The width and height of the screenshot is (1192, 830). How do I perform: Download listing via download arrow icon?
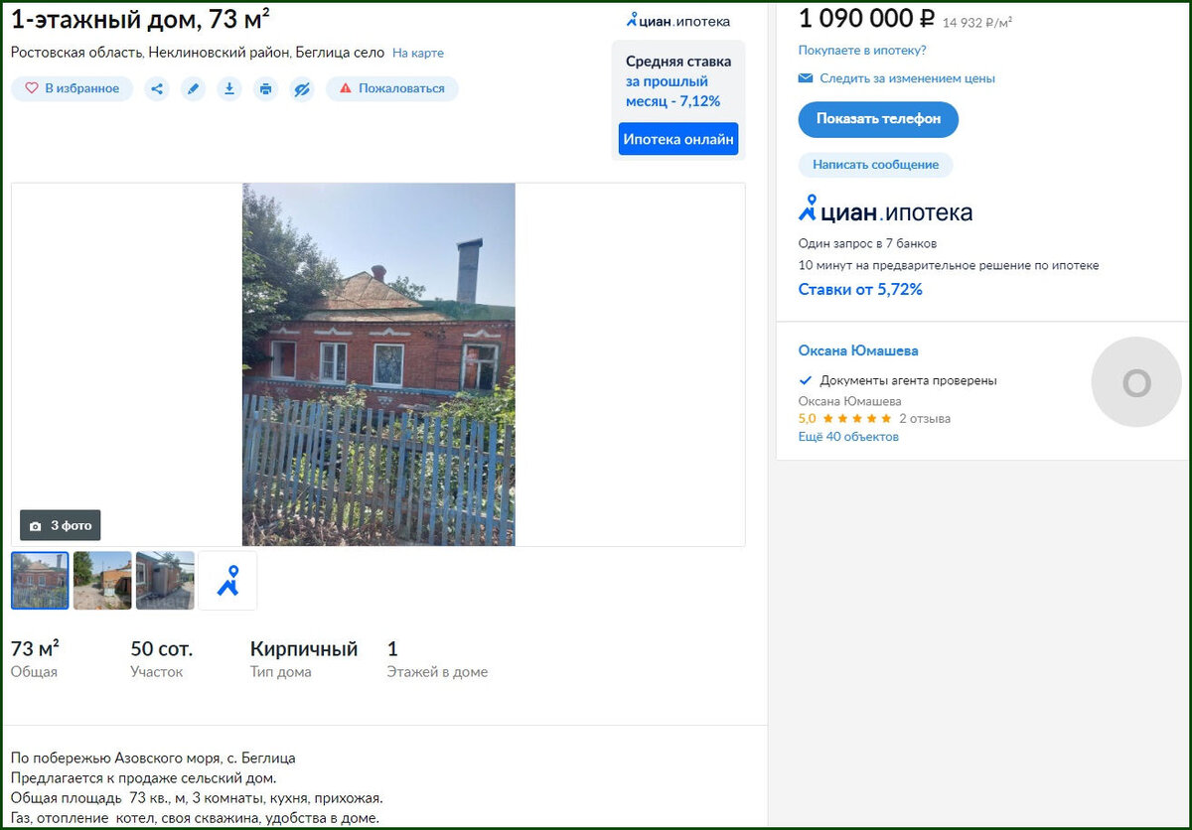(x=229, y=88)
